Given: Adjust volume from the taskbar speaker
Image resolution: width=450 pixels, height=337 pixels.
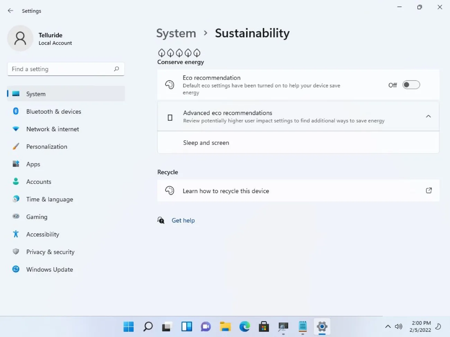Looking at the screenshot, I should (398, 326).
